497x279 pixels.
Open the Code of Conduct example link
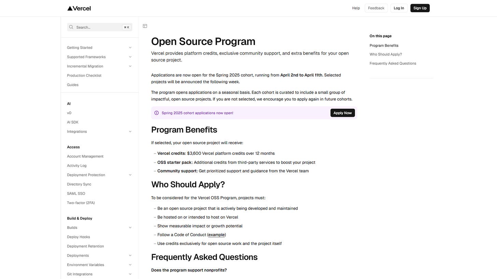coord(216,235)
